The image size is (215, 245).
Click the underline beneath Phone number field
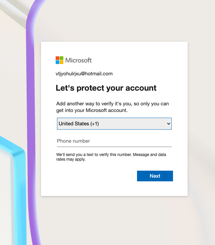click(114, 147)
